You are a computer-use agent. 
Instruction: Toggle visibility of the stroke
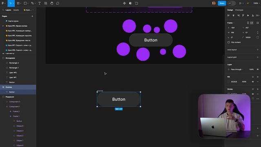click(253, 94)
